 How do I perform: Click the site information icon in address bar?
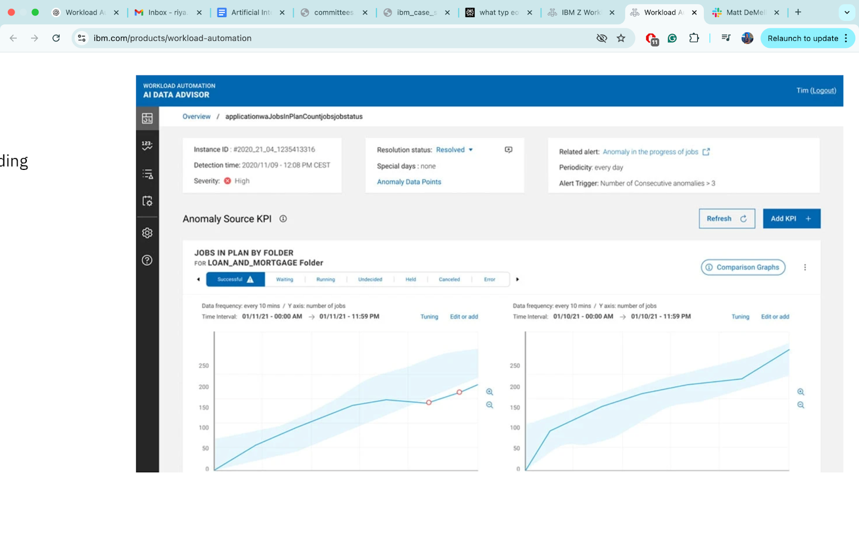[82, 38]
